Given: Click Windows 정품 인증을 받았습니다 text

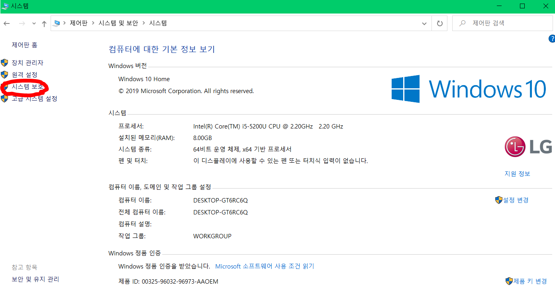Looking at the screenshot, I should click(164, 266).
